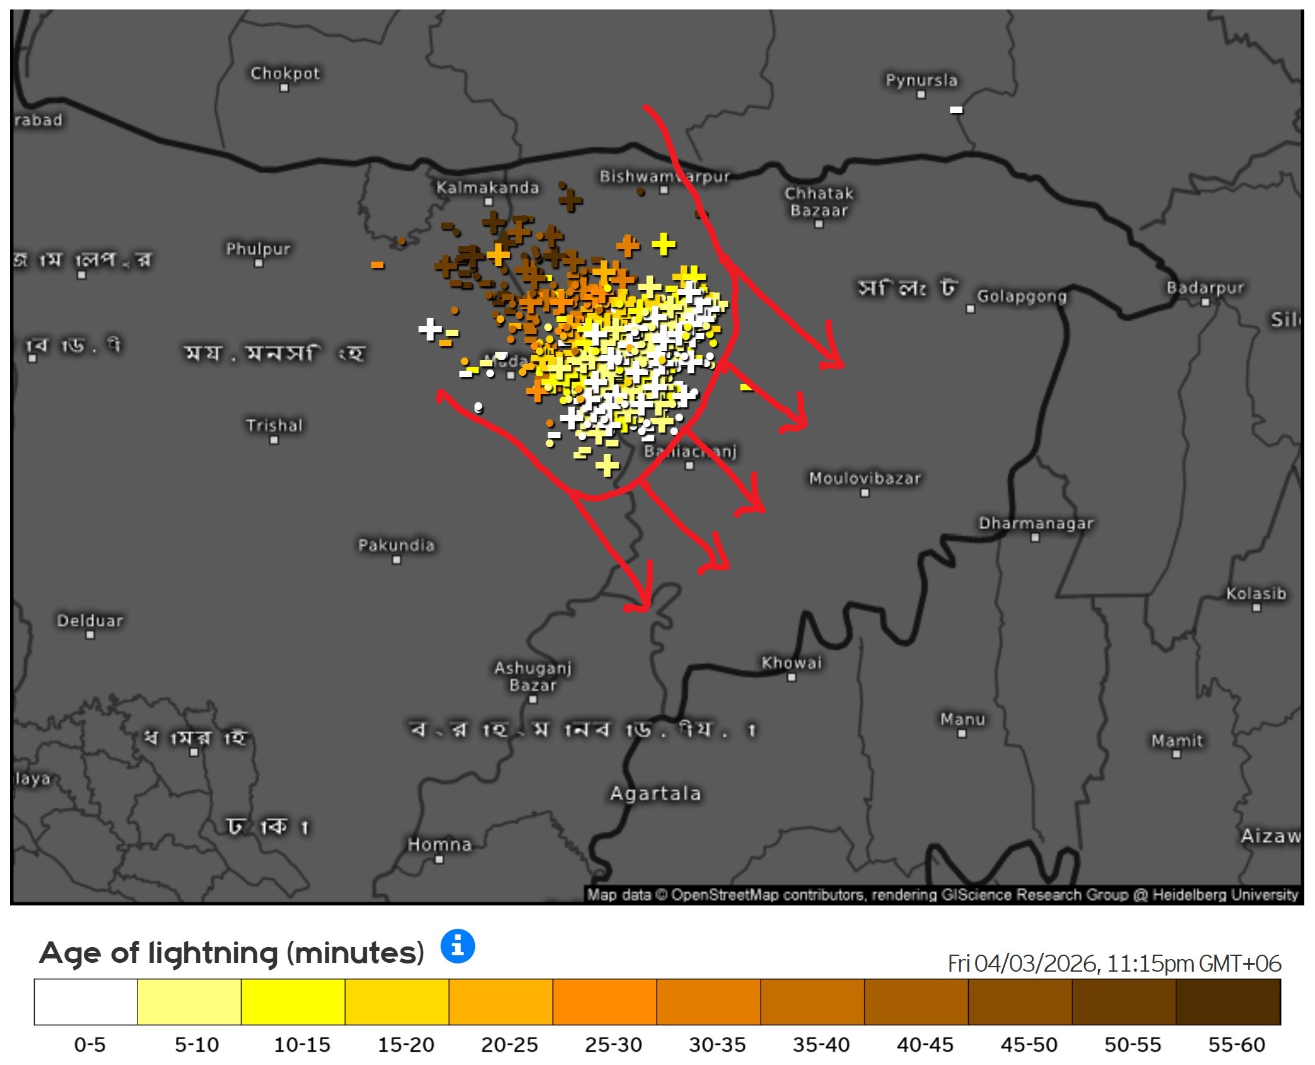Click the 25-30 minutes orange swatch

point(604,1001)
